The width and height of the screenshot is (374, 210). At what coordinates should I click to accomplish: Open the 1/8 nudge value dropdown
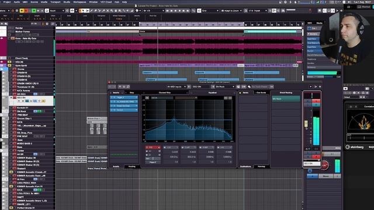pyautogui.click(x=154, y=10)
